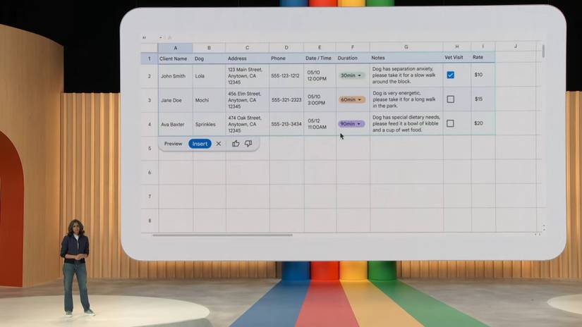Click the horizontal scrollbar thumb
The image size is (582, 327).
pyautogui.click(x=222, y=235)
